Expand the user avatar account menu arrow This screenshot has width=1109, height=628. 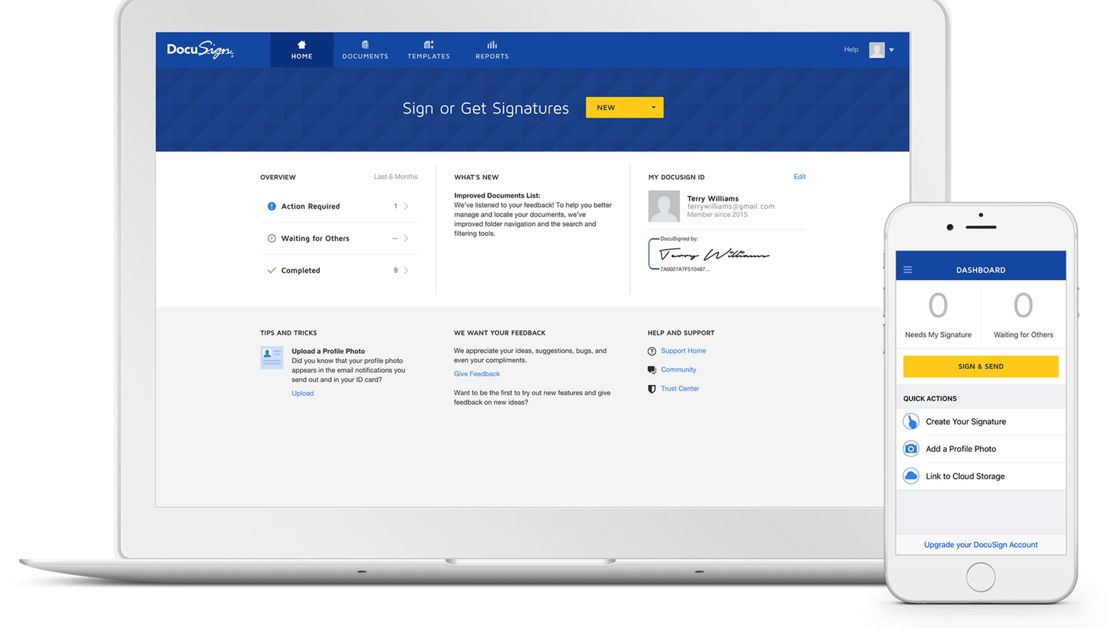click(x=891, y=50)
